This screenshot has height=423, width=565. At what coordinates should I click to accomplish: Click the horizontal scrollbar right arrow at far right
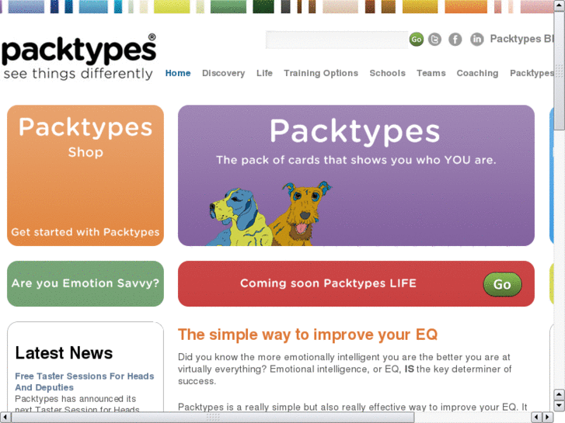click(x=548, y=418)
